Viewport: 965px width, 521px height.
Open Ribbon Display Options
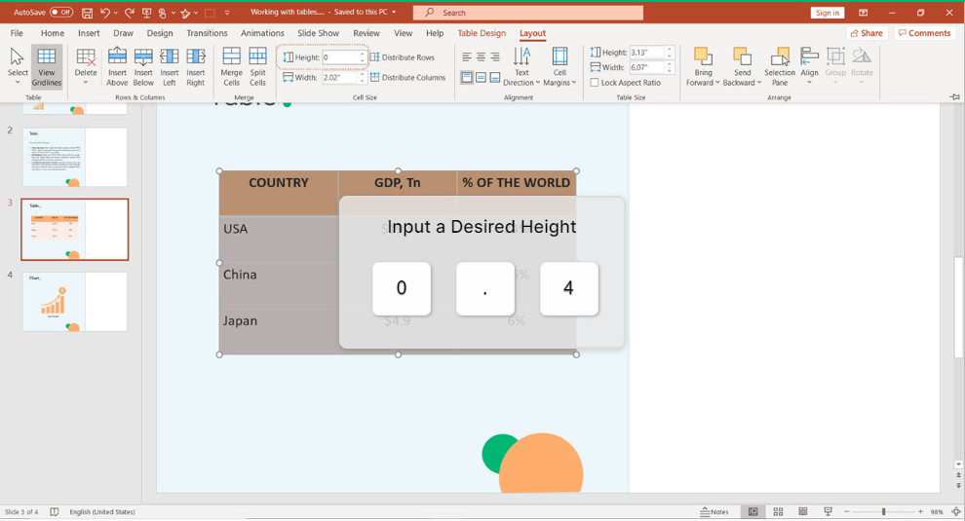(863, 13)
